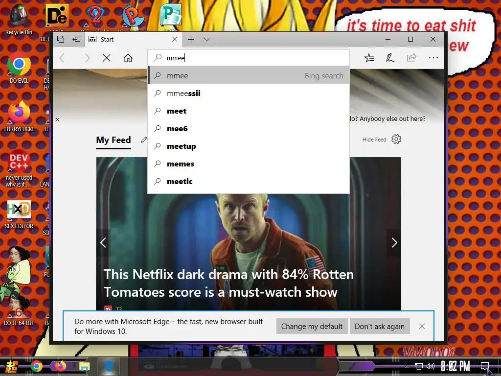The width and height of the screenshot is (501, 376).
Task: Open the Add notes pen icon
Action: (x=390, y=58)
